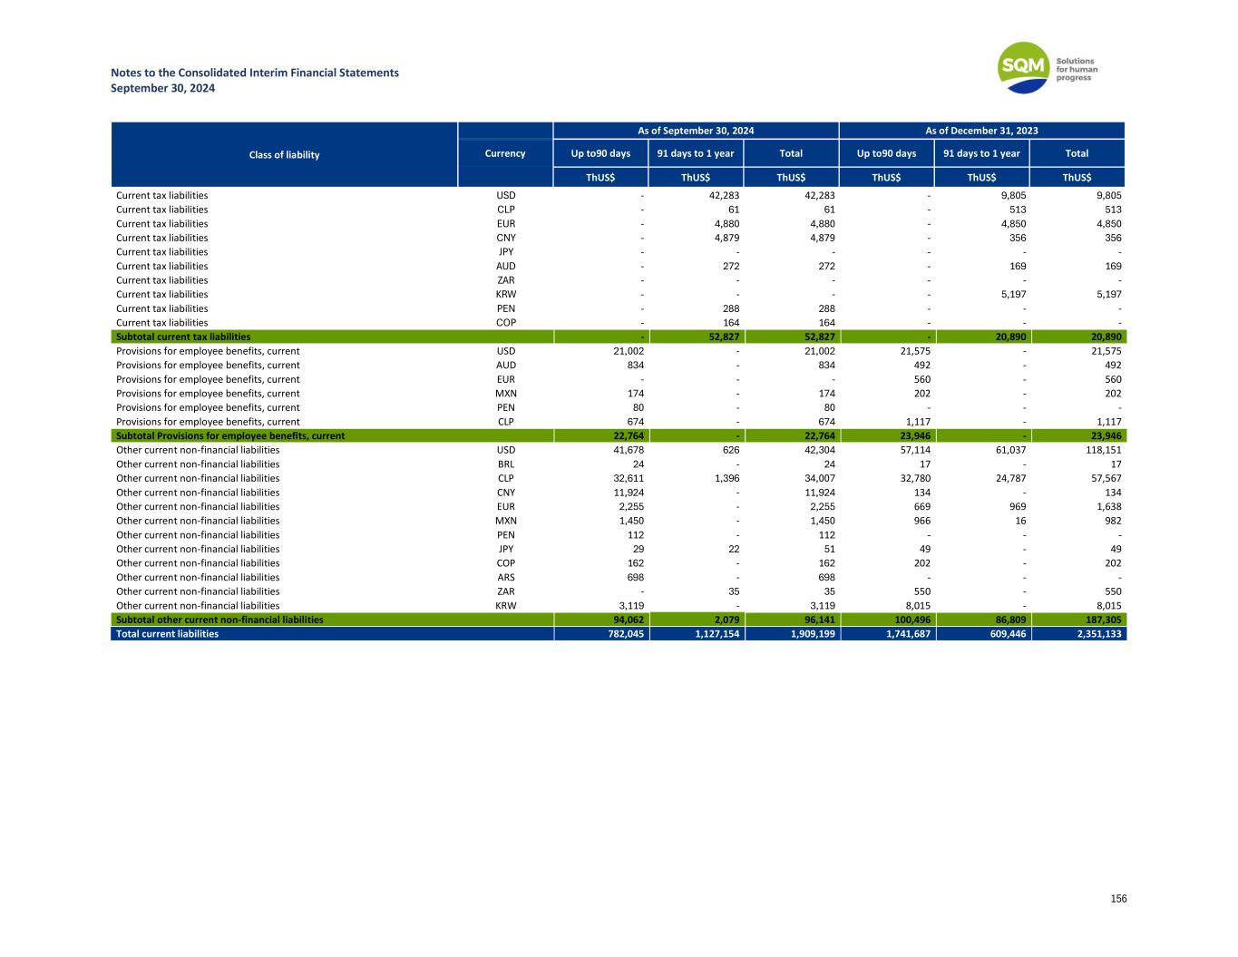Select the 'As of December 31, 2023' header
The width and height of the screenshot is (1238, 957).
[981, 131]
